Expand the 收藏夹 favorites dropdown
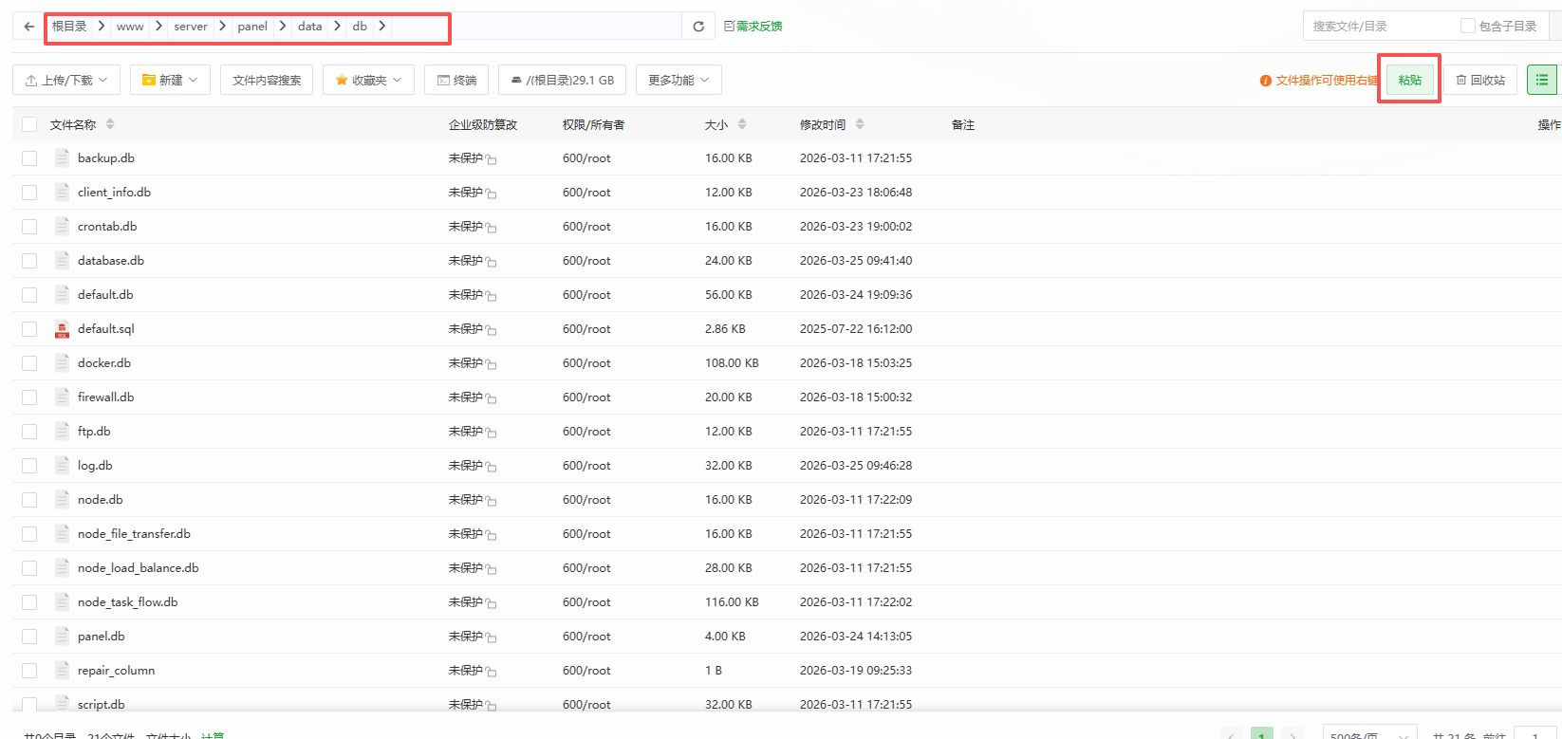 [x=368, y=80]
